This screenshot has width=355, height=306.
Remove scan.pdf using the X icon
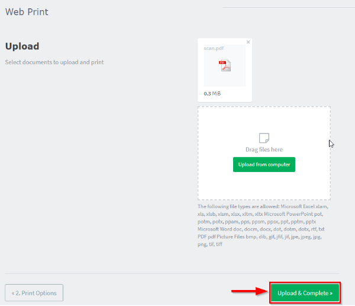click(x=248, y=42)
